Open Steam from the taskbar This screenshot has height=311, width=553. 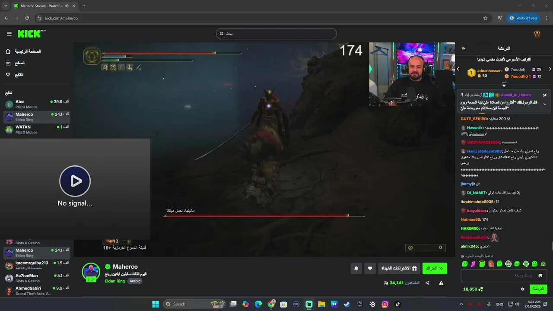coord(346,304)
